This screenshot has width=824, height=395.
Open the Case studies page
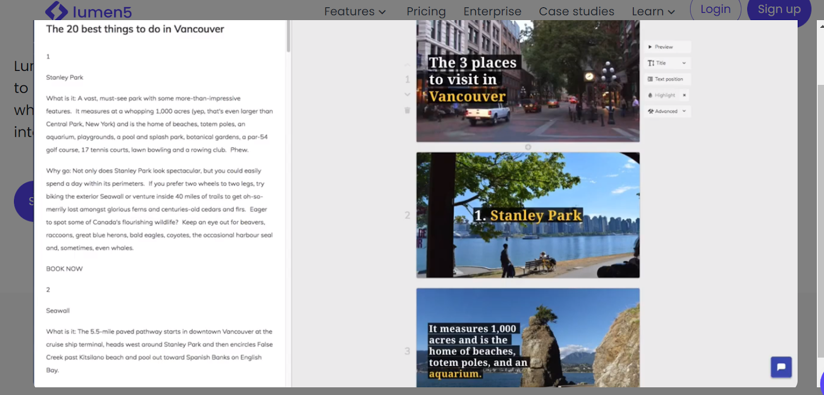point(576,11)
